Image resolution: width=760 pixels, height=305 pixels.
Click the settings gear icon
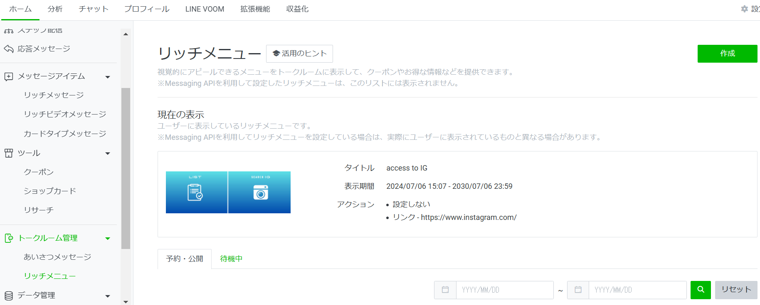pyautogui.click(x=744, y=9)
